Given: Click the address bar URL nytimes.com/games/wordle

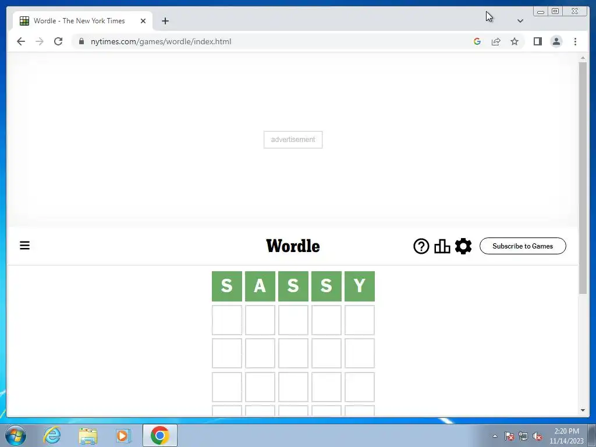Looking at the screenshot, I should (x=161, y=41).
